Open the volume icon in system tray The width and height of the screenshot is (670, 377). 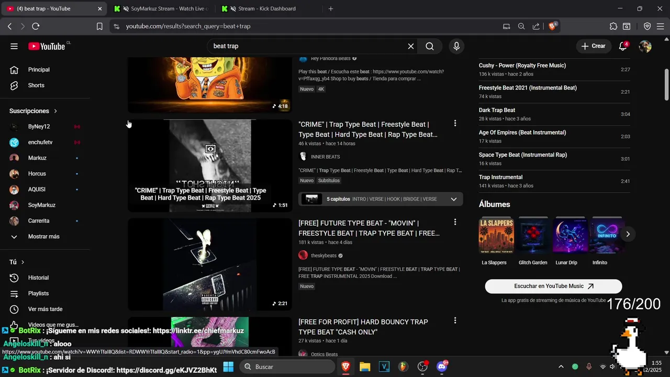point(612,367)
